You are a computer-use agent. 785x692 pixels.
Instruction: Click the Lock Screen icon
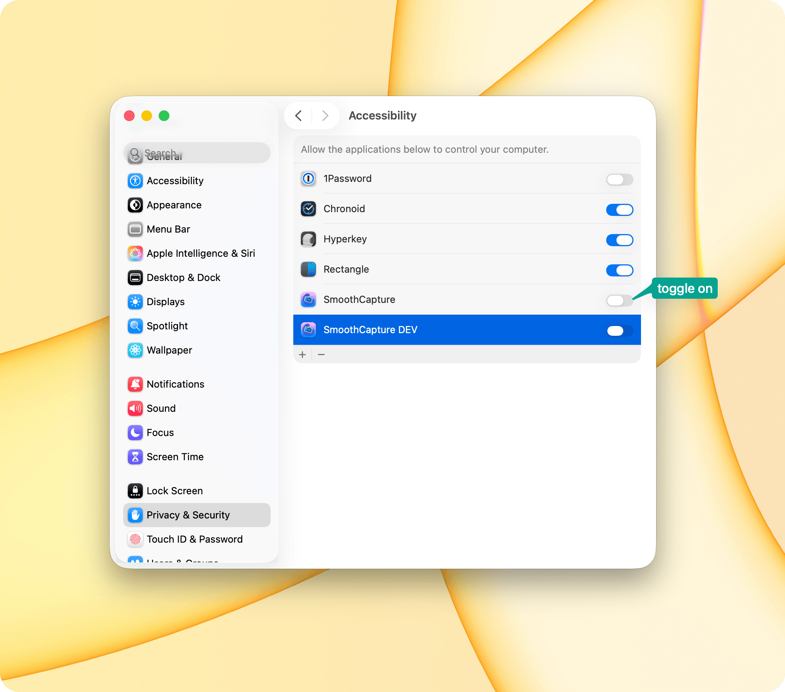pos(135,491)
